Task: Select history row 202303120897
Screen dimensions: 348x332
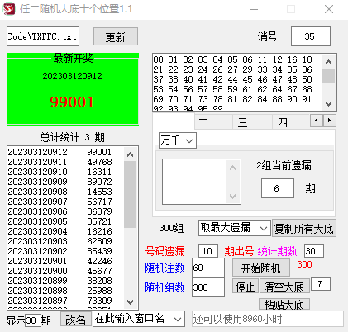Action: [65, 301]
